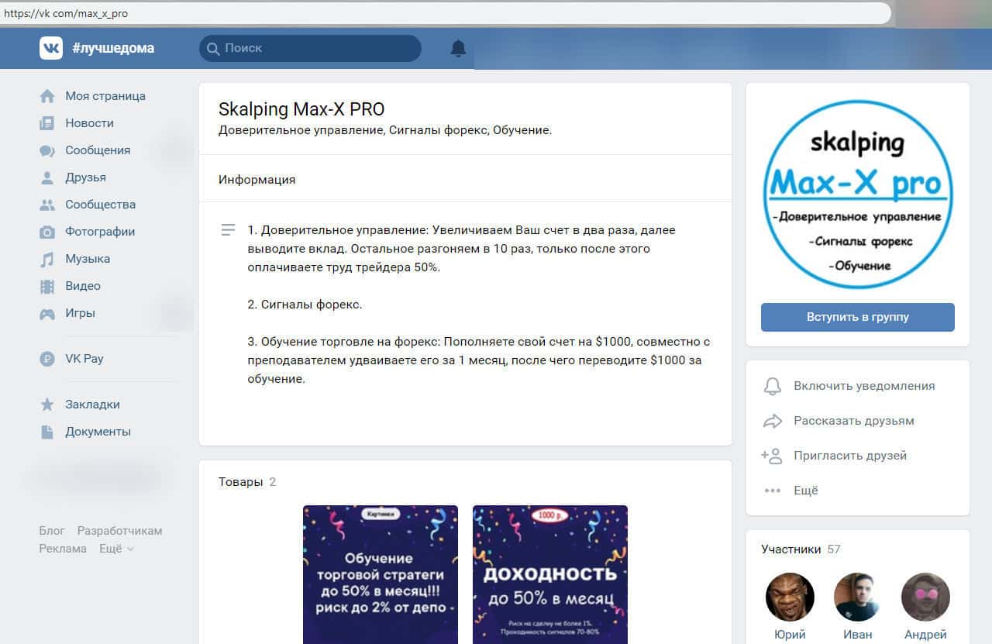Click the Закладки star icon
The image size is (992, 644).
tap(47, 405)
